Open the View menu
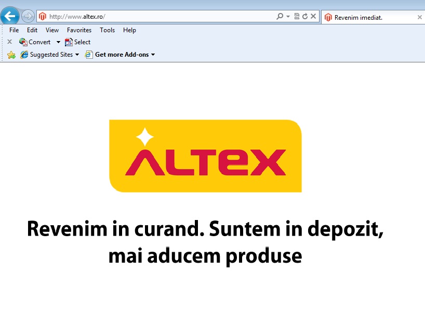The width and height of the screenshot is (425, 323). pos(52,30)
